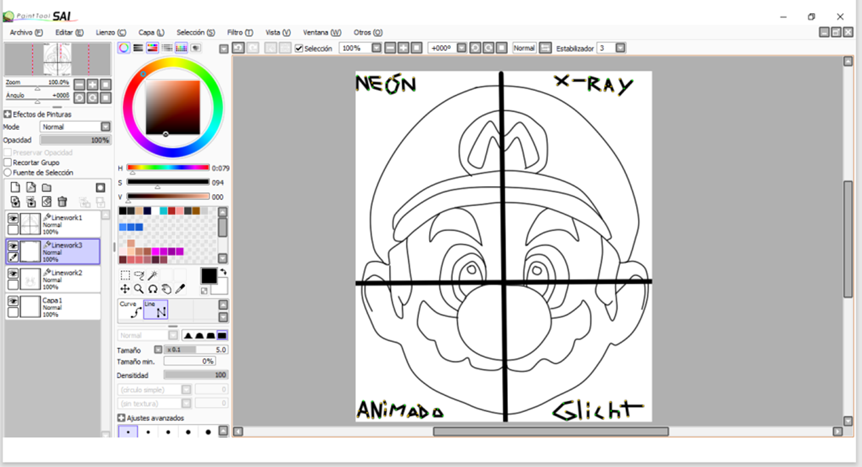Select Fuente de Selección radio option
The width and height of the screenshot is (862, 467).
[x=8, y=172]
